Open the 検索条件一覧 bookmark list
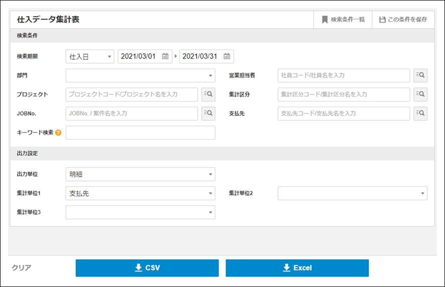This screenshot has width=445, height=287. click(343, 20)
